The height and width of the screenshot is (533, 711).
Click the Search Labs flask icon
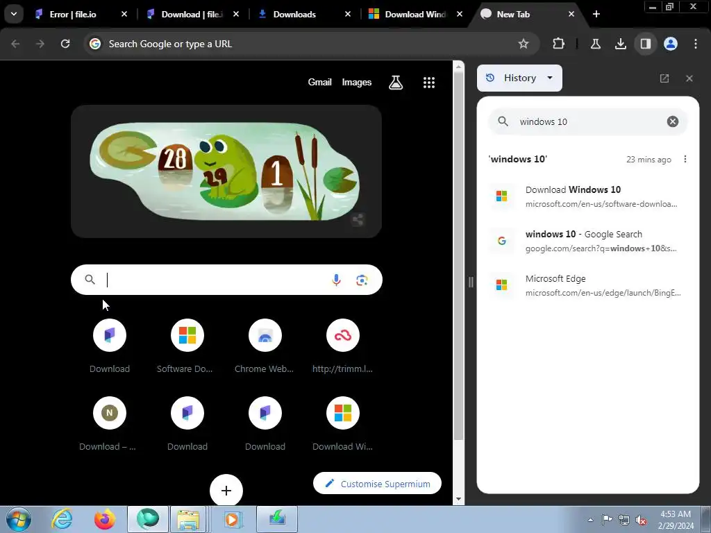point(395,82)
